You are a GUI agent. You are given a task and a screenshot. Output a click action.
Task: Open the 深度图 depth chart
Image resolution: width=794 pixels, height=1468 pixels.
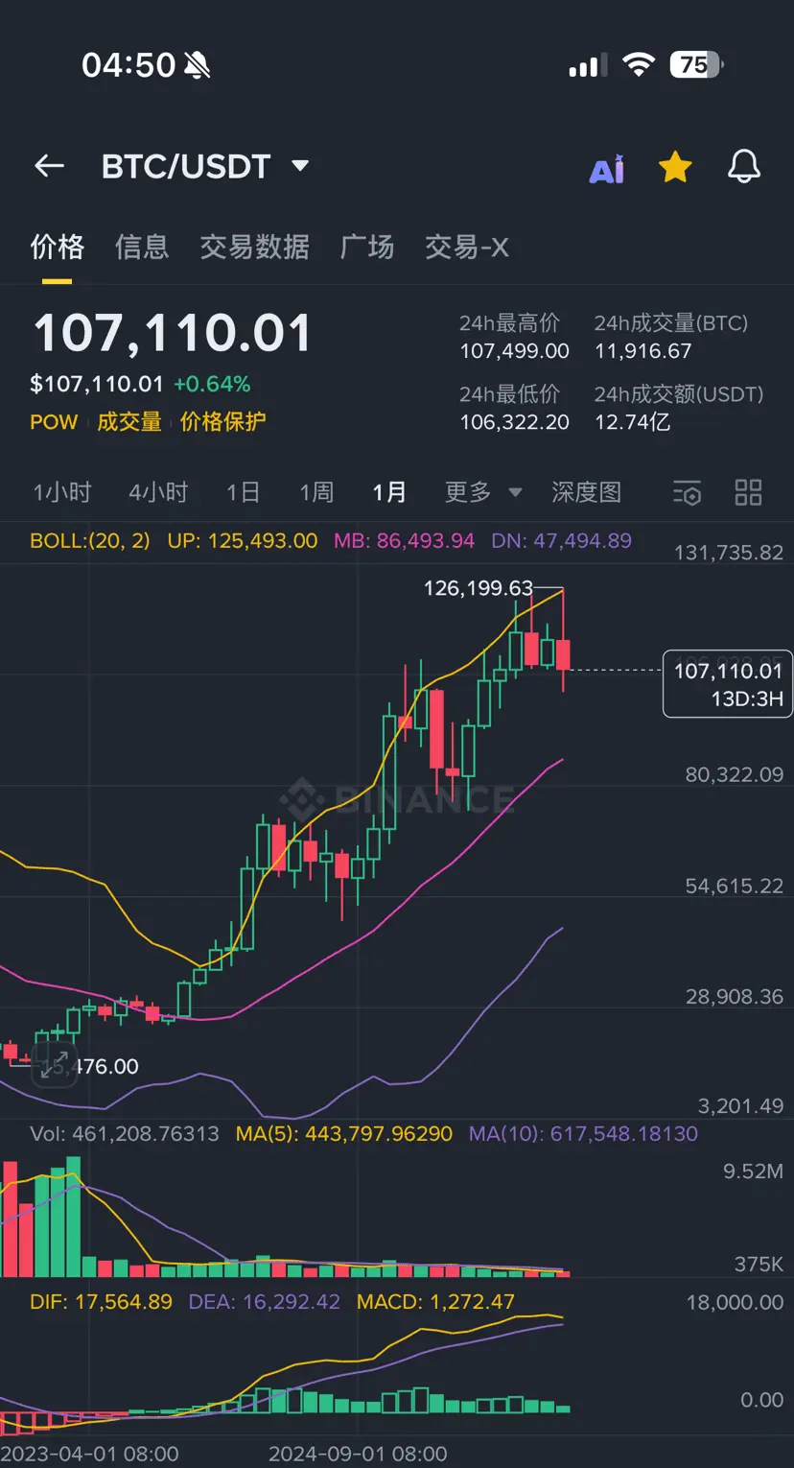pyautogui.click(x=586, y=492)
